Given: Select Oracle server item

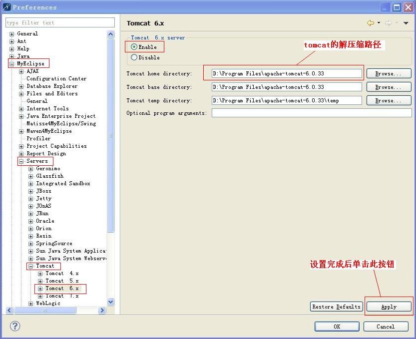Looking at the screenshot, I should tap(45, 221).
